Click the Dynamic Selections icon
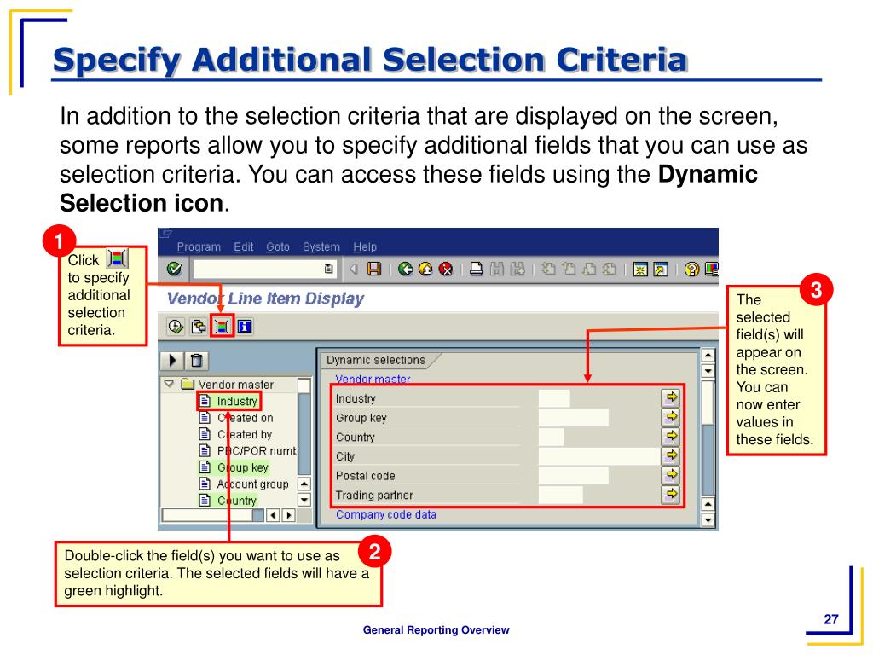Screen dimensions: 873x655 tap(222, 327)
